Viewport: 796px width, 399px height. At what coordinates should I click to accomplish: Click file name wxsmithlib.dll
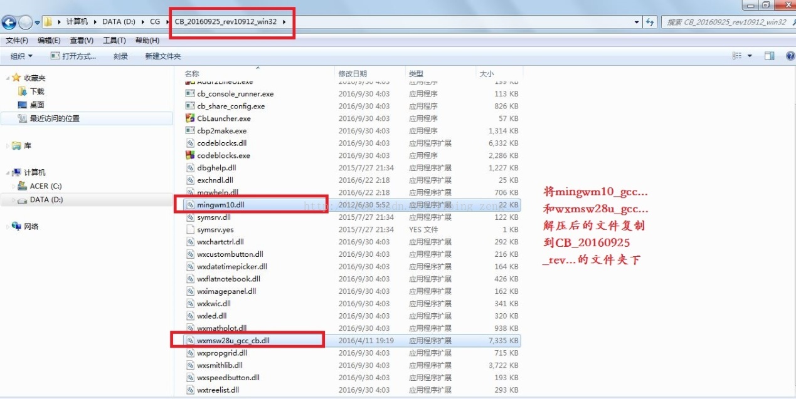point(220,365)
